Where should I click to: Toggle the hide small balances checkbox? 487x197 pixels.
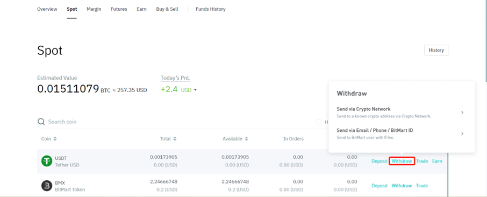319,122
